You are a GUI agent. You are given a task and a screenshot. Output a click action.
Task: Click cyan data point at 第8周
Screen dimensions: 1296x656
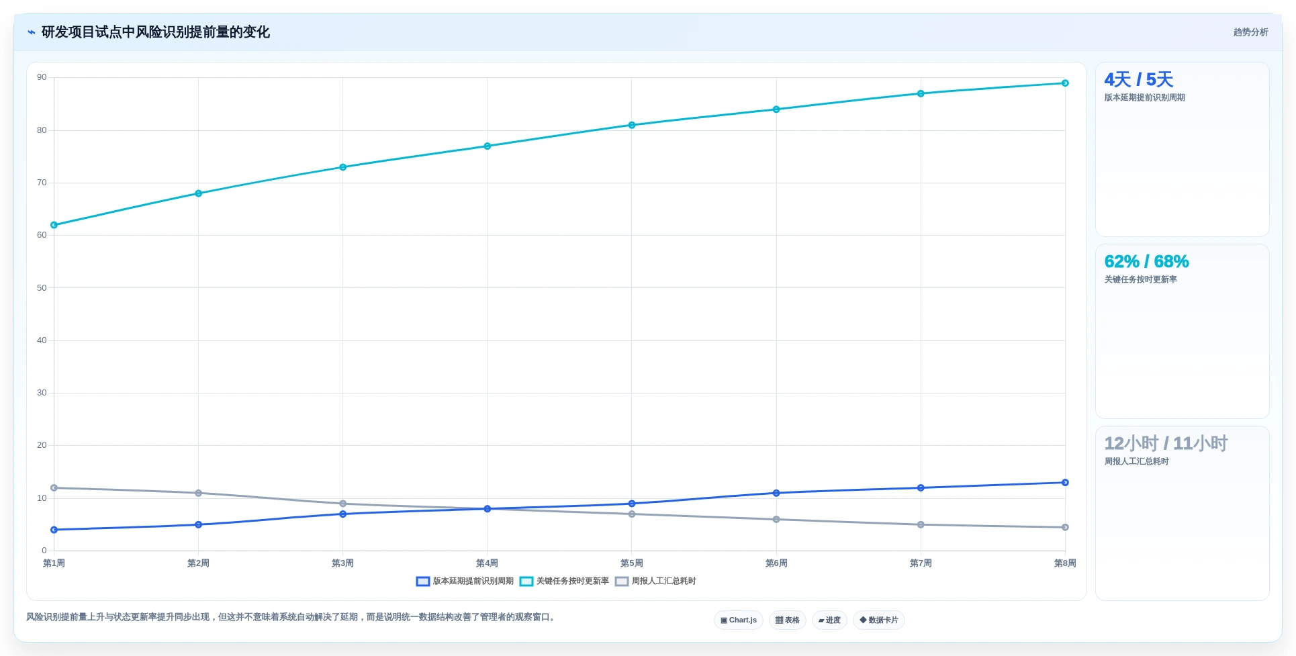(x=1065, y=83)
